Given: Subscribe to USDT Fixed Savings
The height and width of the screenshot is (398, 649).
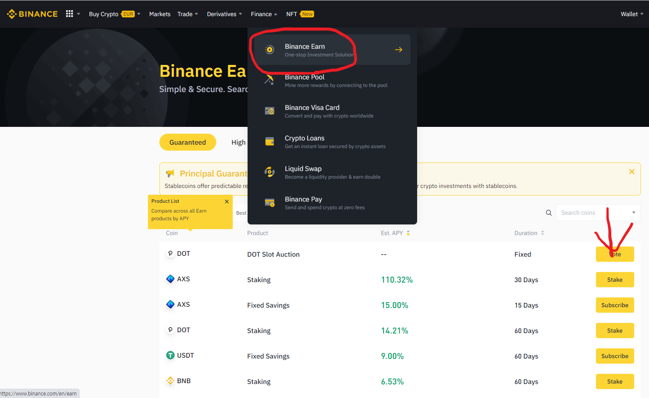Looking at the screenshot, I should tap(615, 356).
